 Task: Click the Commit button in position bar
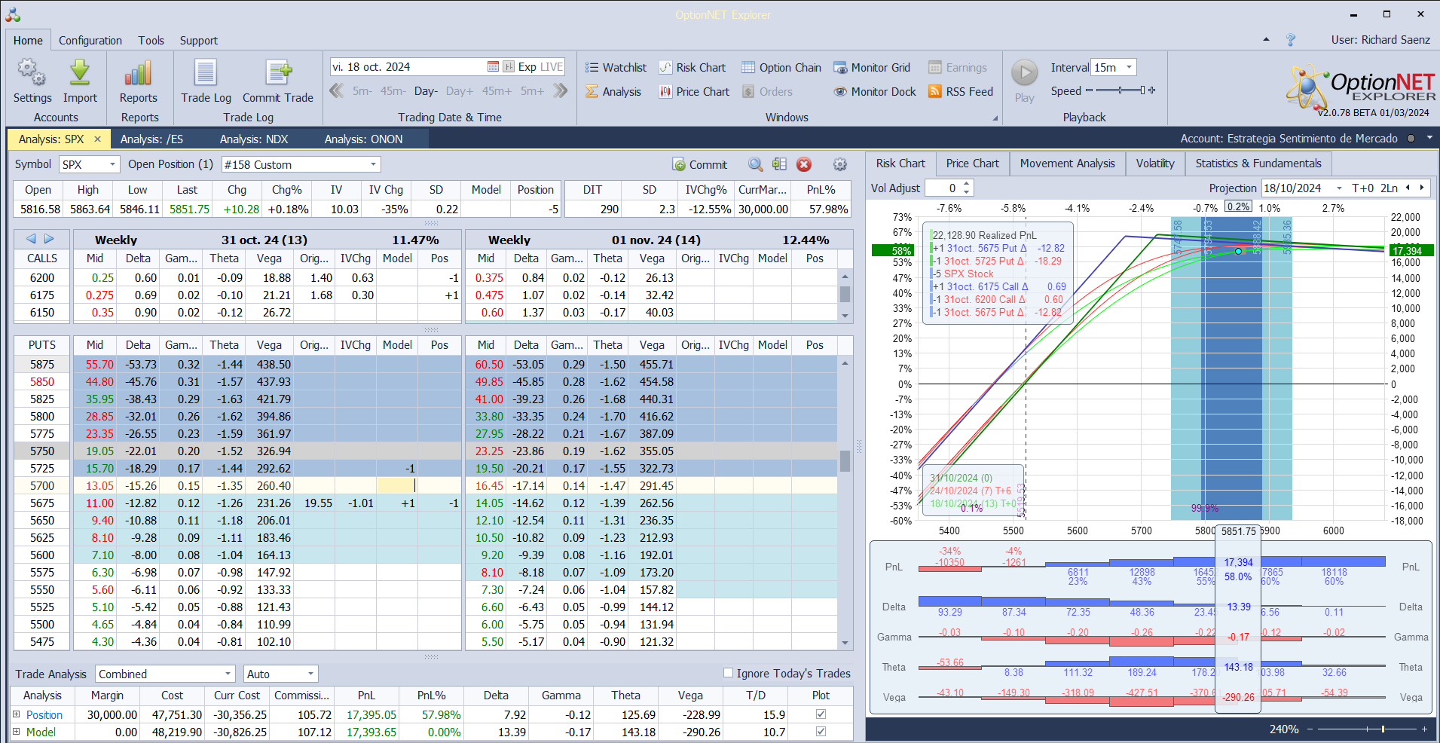[700, 164]
